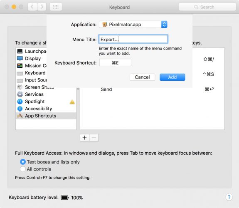This screenshot has width=239, height=208.
Task: Select Mission Control category
Action: coord(32,66)
